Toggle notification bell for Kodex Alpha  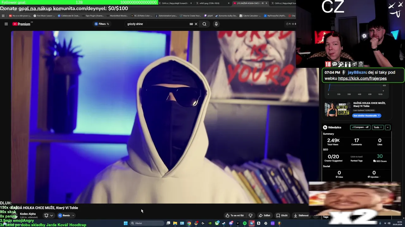pyautogui.click(x=46, y=215)
